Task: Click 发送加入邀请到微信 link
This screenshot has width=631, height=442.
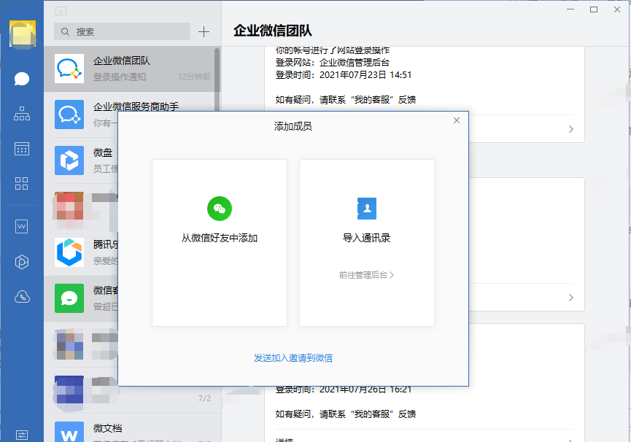Action: [293, 358]
